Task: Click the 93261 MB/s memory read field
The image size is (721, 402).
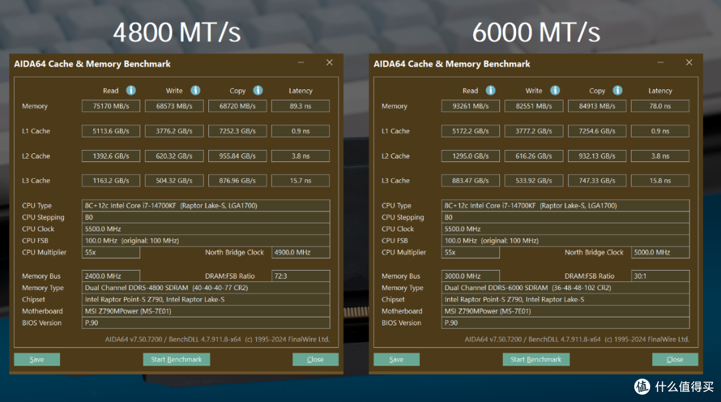Action: point(471,106)
